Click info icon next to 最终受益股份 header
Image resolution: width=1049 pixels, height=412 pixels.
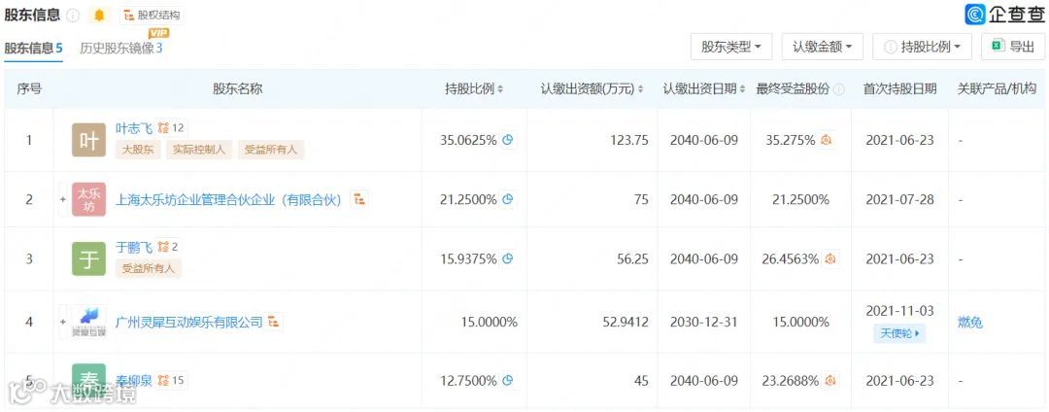(839, 89)
